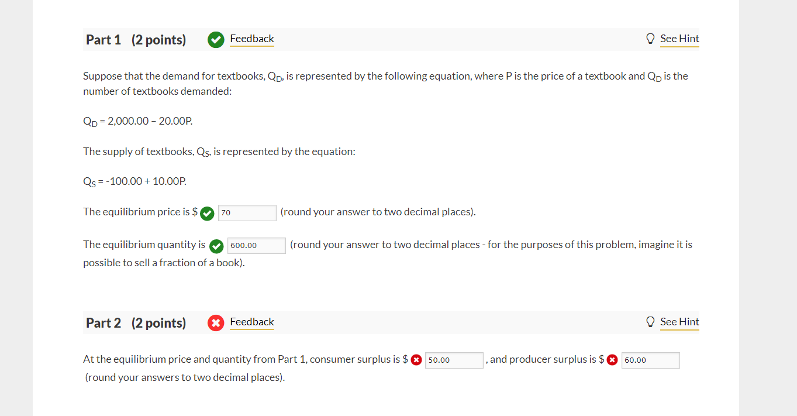Open the See Hint link for Part 1
797x416 pixels.
[x=679, y=38]
